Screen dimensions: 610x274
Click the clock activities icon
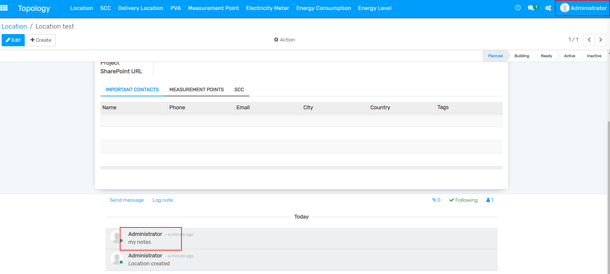(518, 8)
